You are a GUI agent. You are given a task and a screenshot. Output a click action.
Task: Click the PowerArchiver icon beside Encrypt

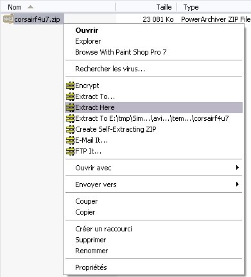point(70,85)
